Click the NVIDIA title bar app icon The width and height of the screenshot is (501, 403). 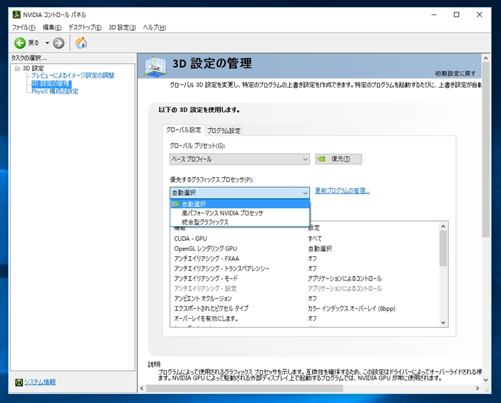click(x=16, y=14)
